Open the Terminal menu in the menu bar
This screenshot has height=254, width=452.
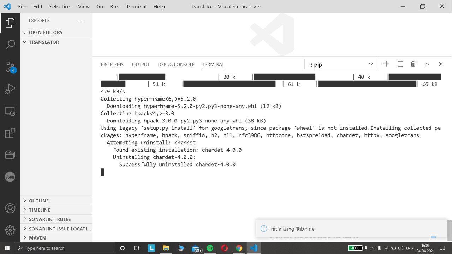[136, 6]
